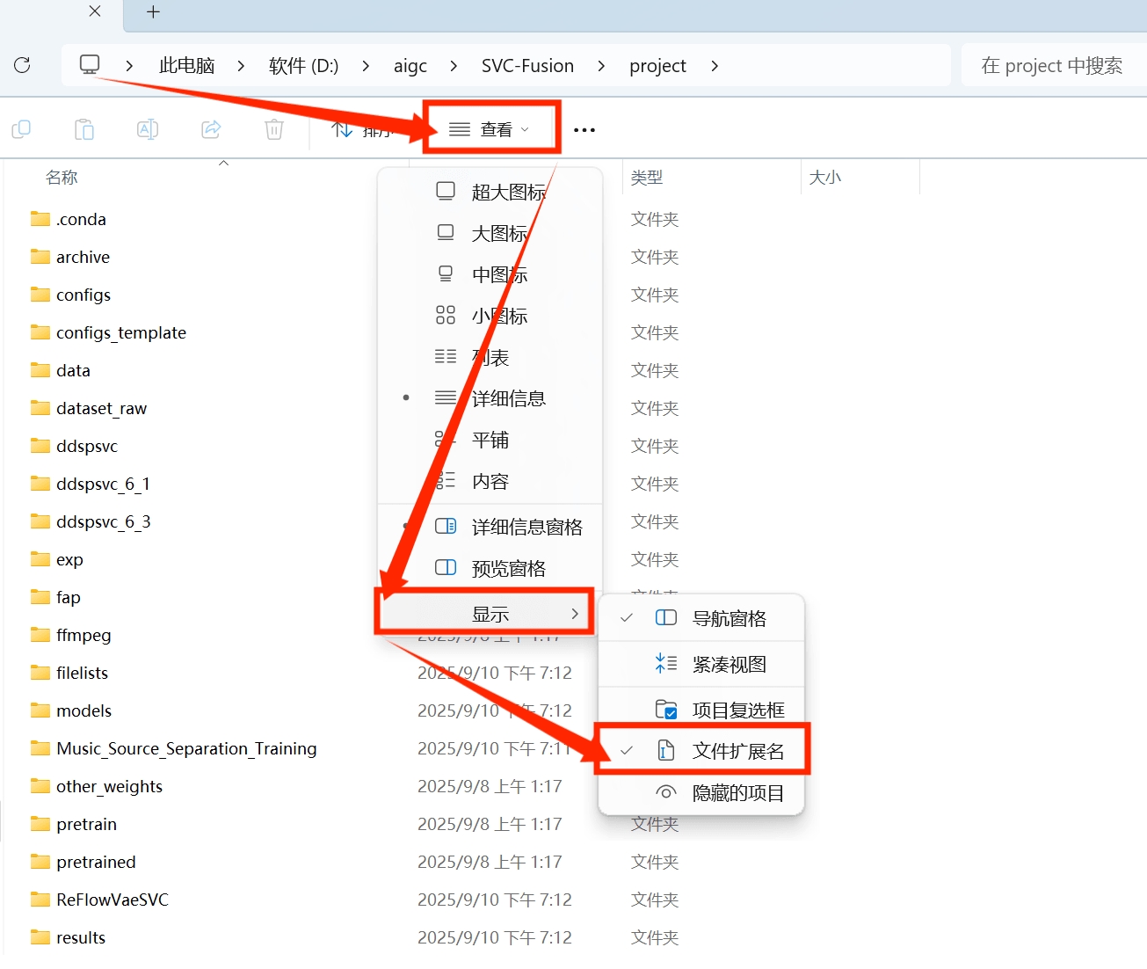Go to SVC-Fusion in the breadcrumb
This screenshot has height=969, width=1147.
(x=527, y=66)
